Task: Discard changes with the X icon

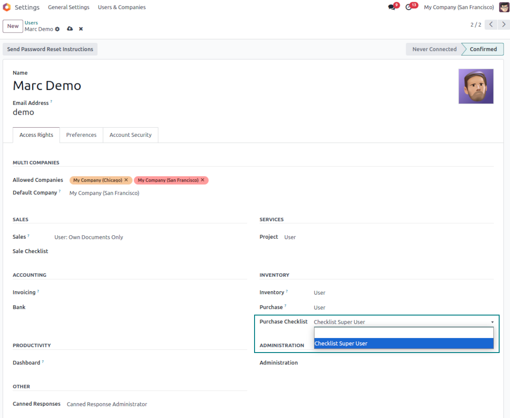Action: pos(81,28)
